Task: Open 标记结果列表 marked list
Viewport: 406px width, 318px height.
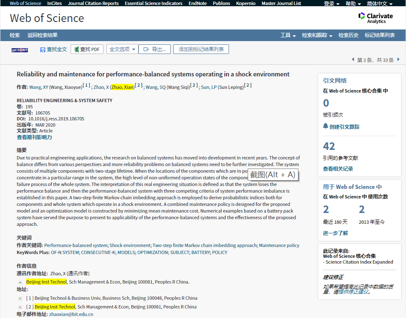Action: click(379, 35)
